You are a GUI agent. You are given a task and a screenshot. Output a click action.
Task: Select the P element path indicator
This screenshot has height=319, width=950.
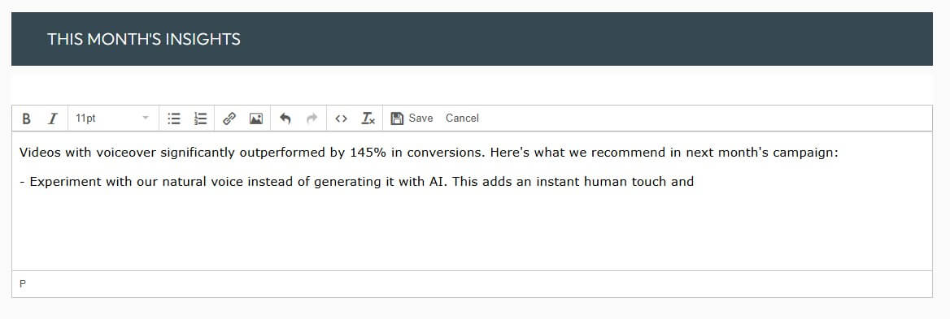point(23,284)
